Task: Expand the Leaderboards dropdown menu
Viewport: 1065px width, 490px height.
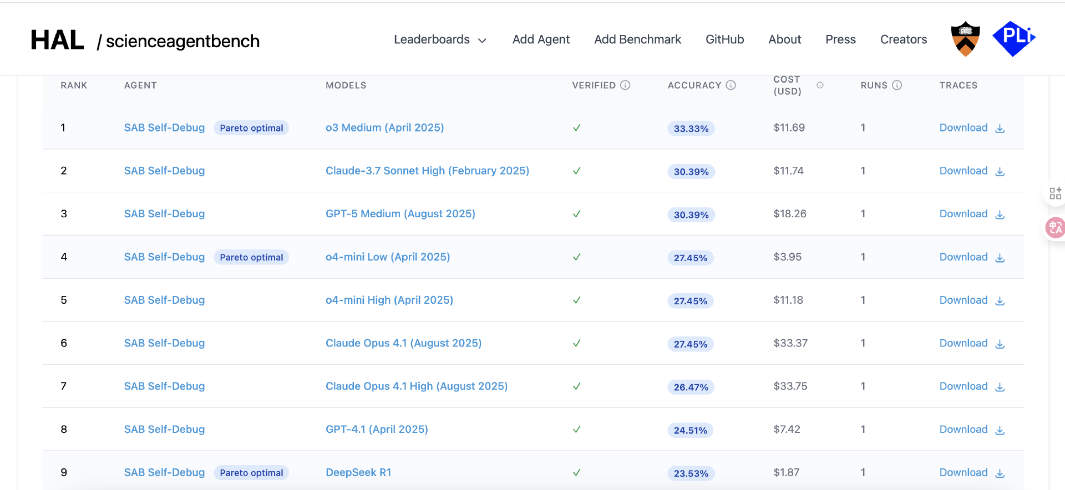Action: [440, 39]
